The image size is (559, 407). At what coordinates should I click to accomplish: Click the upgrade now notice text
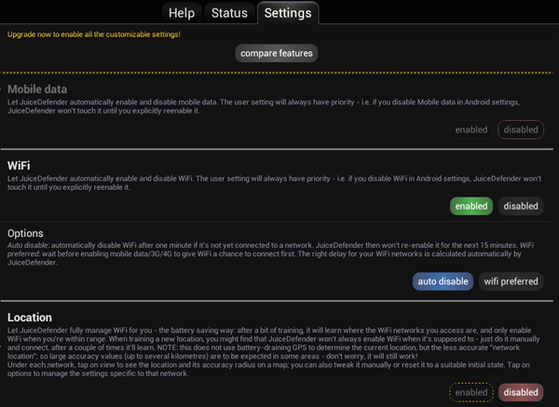pos(94,34)
